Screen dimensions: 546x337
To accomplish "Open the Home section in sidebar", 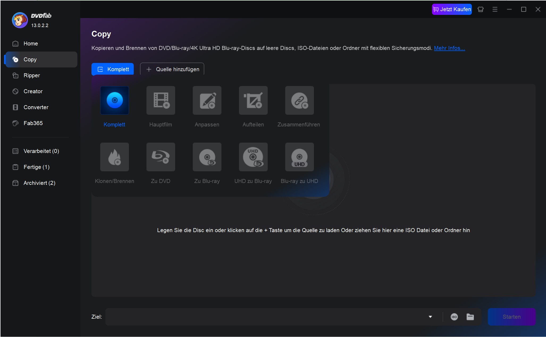I will coord(41,44).
